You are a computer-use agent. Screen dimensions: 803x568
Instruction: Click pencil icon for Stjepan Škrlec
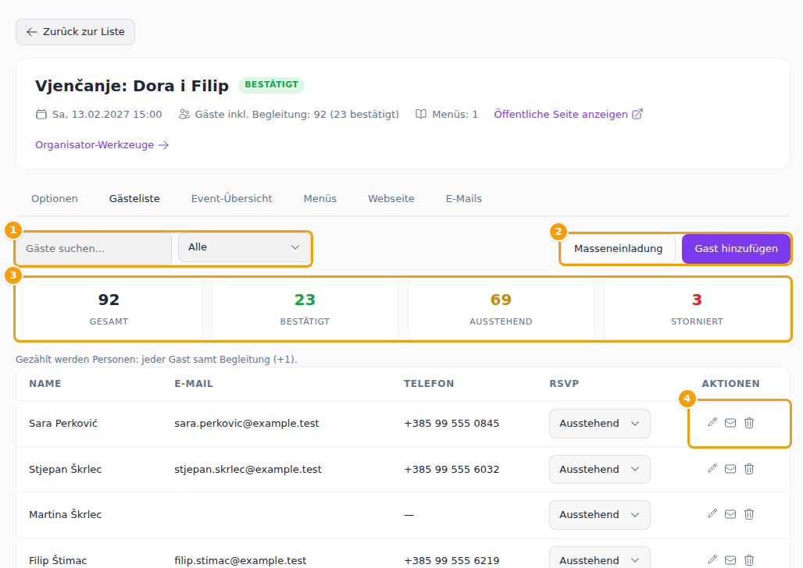[712, 469]
